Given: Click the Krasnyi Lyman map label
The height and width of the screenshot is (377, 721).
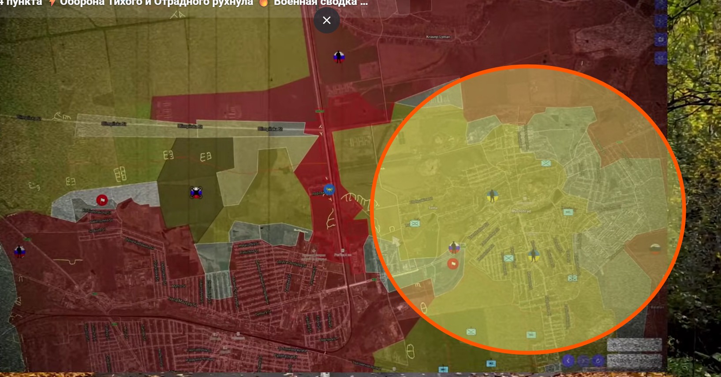Looking at the screenshot, I should pyautogui.click(x=438, y=37).
